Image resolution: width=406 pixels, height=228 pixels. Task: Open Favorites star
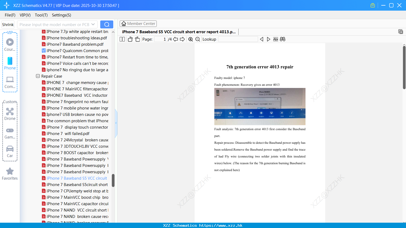(10, 174)
